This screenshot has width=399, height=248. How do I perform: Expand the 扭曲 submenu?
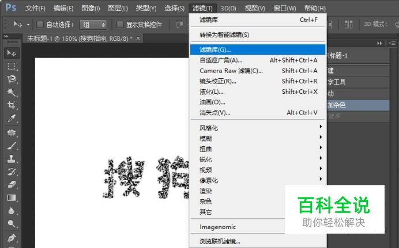(x=258, y=149)
